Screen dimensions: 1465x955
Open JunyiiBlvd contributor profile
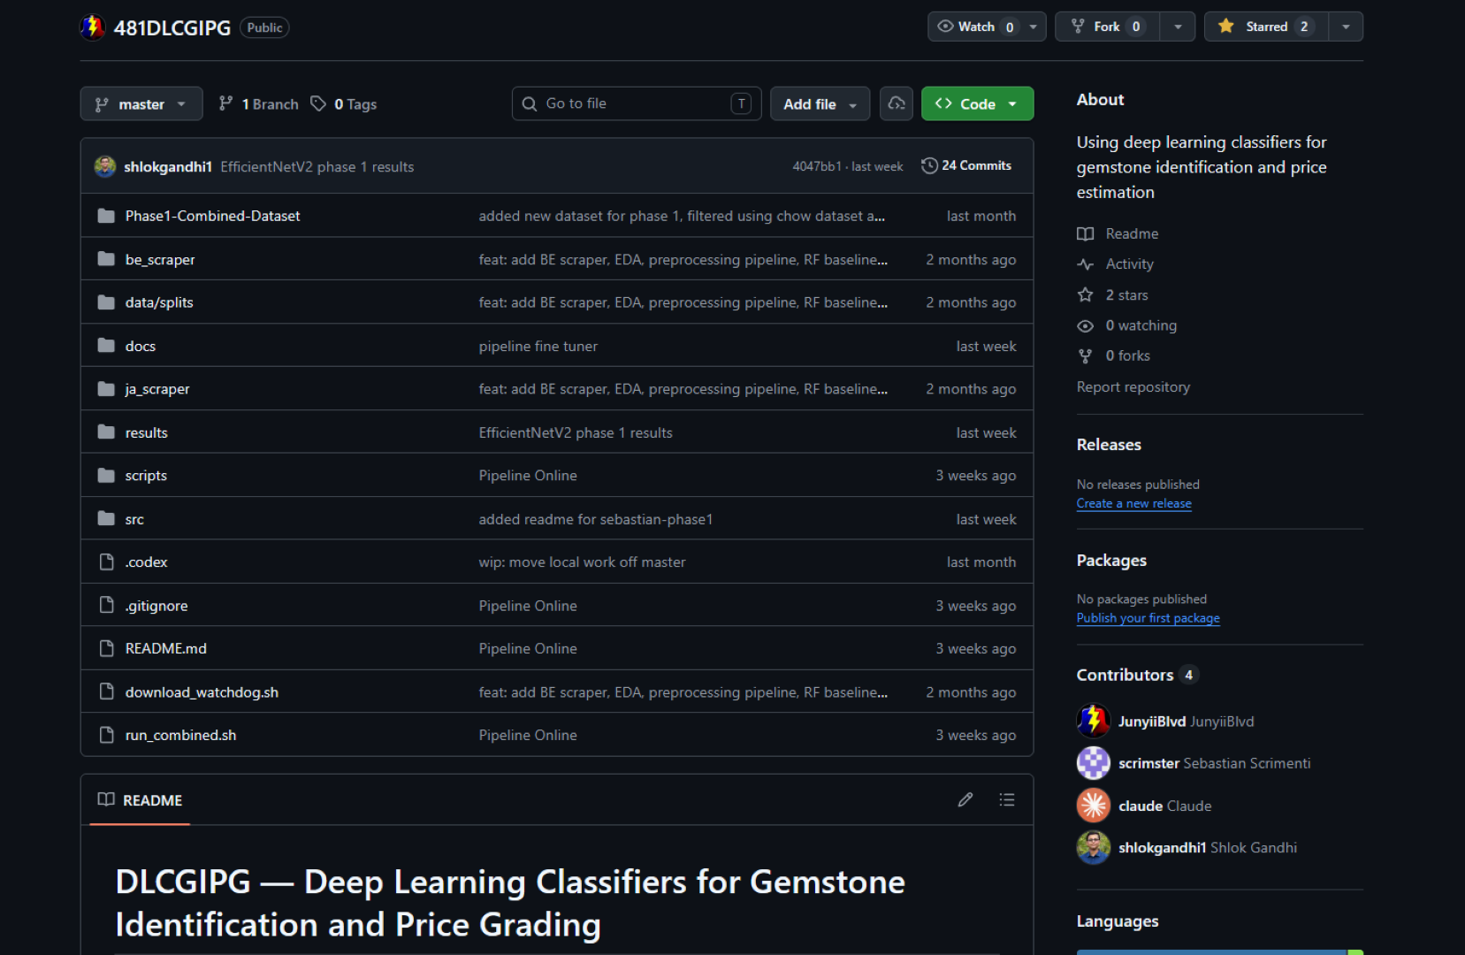pyautogui.click(x=1151, y=722)
